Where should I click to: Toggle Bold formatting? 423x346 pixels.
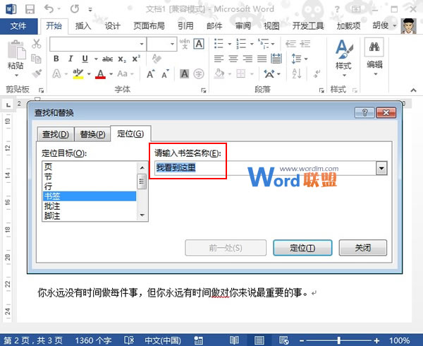point(56,59)
